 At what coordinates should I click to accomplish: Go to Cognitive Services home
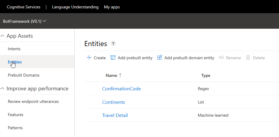tap(24, 7)
